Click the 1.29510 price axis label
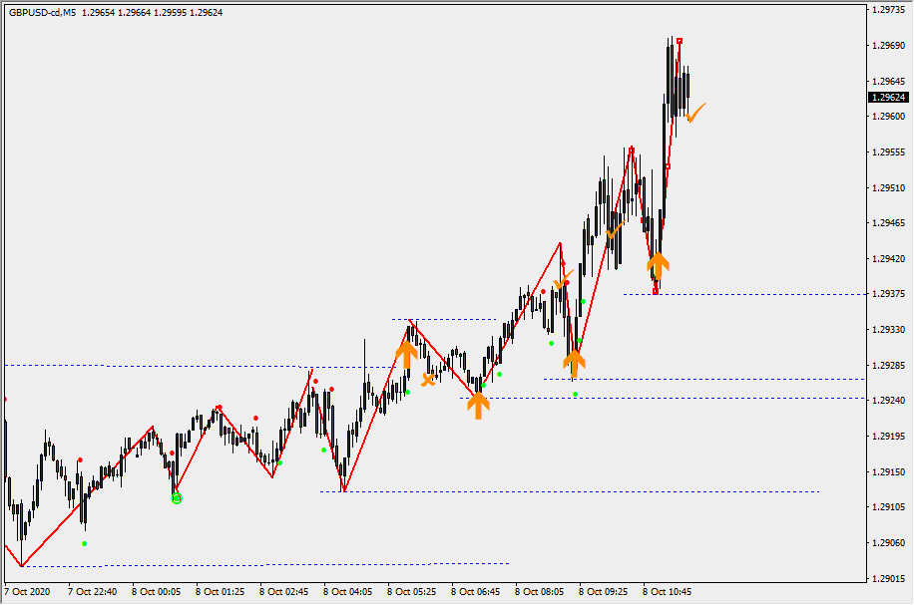Image resolution: width=914 pixels, height=605 pixels. (x=887, y=187)
